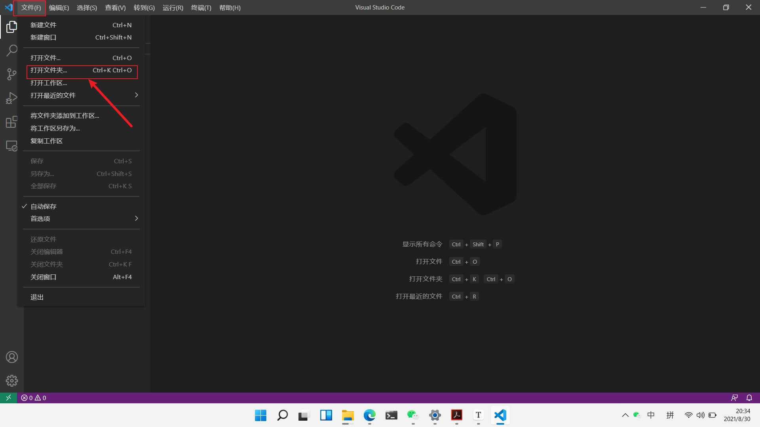Screen dimensions: 760x427
Task: Click the 文件(F) menu
Action: click(x=31, y=8)
